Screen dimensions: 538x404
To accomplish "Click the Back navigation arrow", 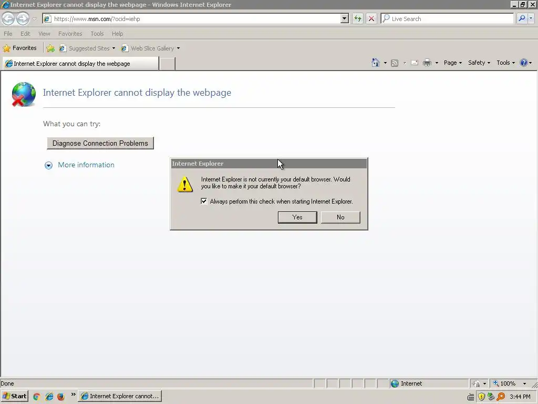I will (8, 18).
